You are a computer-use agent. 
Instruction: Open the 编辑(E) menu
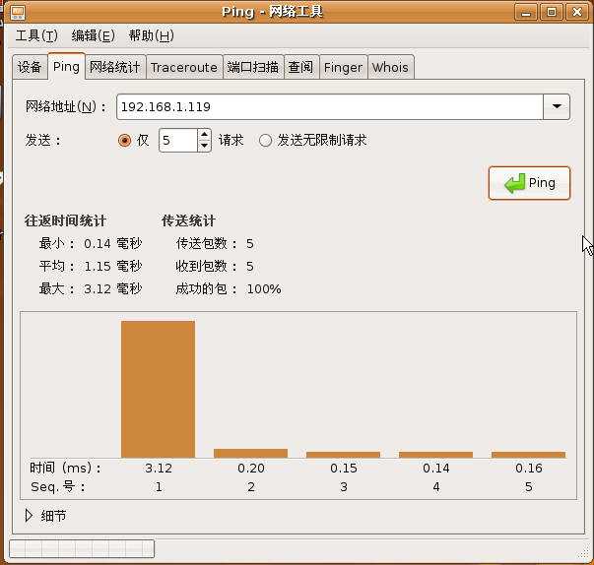(x=94, y=35)
